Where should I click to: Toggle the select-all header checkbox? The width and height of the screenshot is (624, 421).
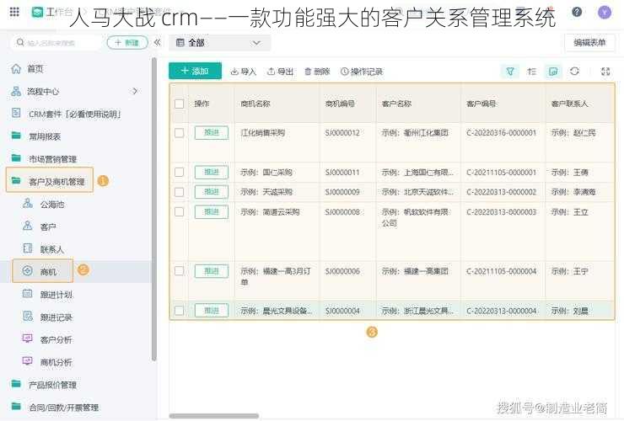click(x=179, y=104)
